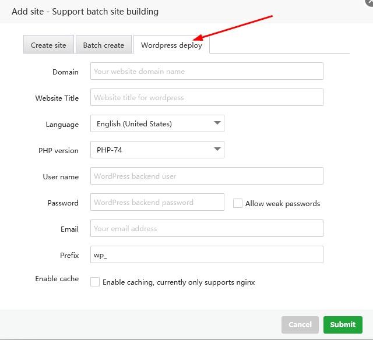Viewport: 373px width, 340px height.
Task: Click the User name input field
Action: click(x=206, y=176)
